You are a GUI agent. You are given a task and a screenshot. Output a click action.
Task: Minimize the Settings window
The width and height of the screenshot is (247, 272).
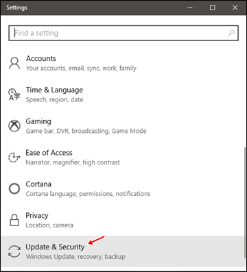coord(189,8)
